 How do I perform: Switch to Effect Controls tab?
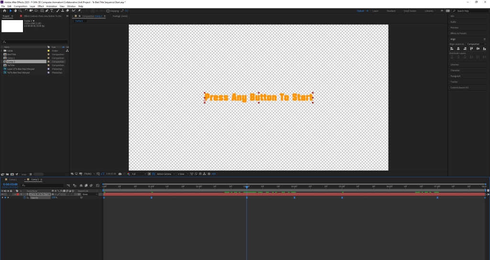(x=43, y=16)
